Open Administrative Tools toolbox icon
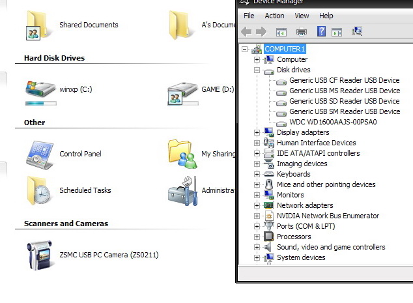 coord(182,191)
